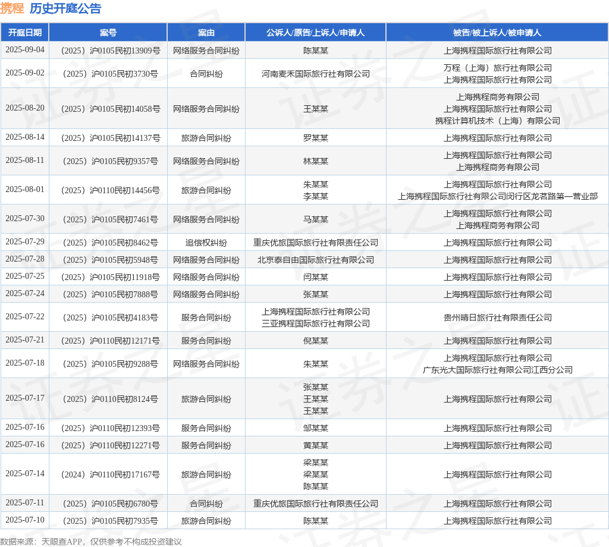Image resolution: width=609 pixels, height=547 pixels.
Task: Click plaintiff 闫某某
Action: point(315,277)
